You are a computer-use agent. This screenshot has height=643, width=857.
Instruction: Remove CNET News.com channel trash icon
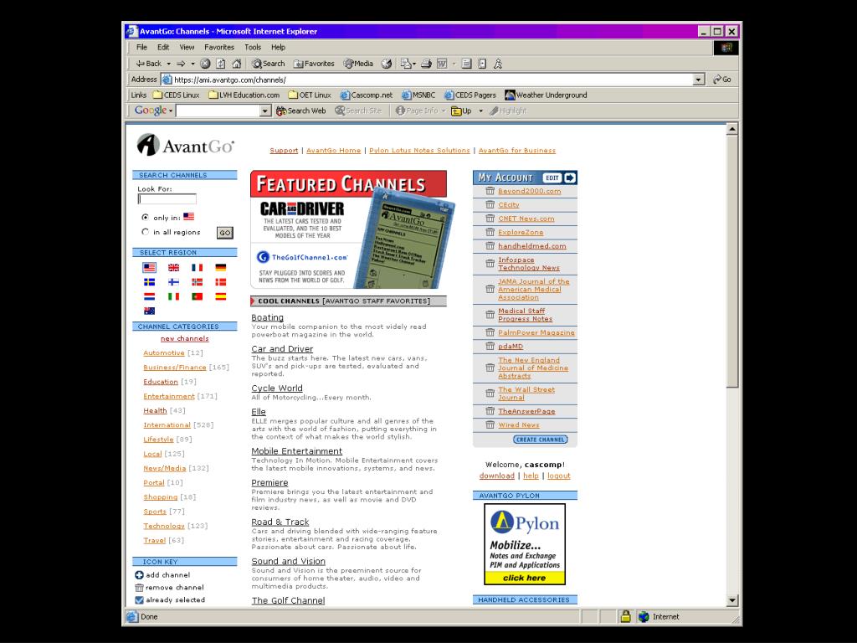(x=490, y=219)
